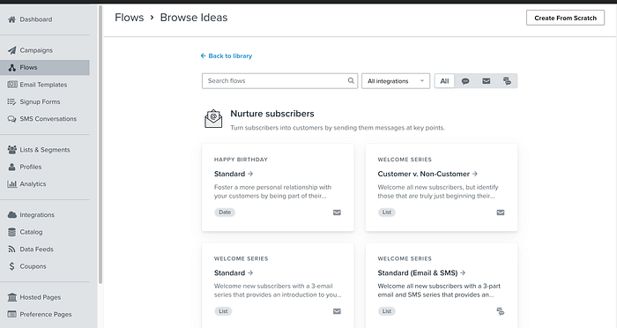Click the Profiles person icon
This screenshot has width=617, height=328.
(x=12, y=167)
